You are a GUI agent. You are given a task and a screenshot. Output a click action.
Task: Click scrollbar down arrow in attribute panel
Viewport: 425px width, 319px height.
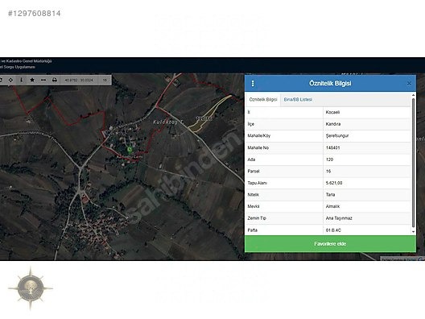[x=414, y=232]
